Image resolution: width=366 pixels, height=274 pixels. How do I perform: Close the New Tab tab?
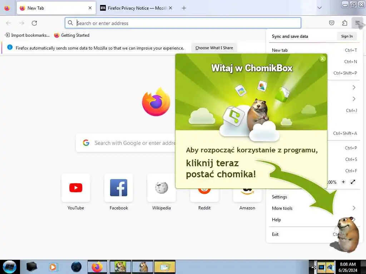pyautogui.click(x=90, y=8)
